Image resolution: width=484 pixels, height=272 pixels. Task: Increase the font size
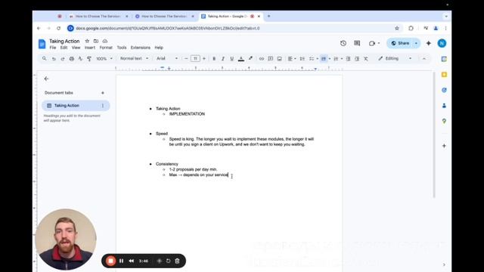(x=204, y=59)
